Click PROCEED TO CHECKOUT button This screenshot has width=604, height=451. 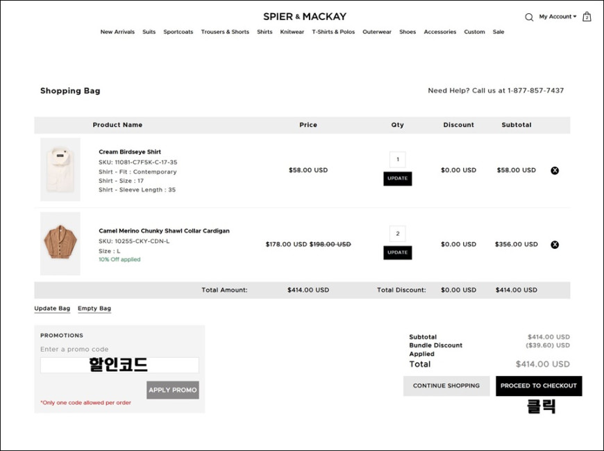pos(539,386)
